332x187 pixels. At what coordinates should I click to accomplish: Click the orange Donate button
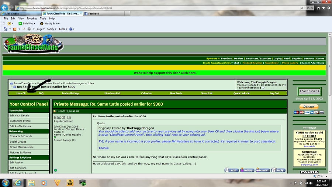308,107
